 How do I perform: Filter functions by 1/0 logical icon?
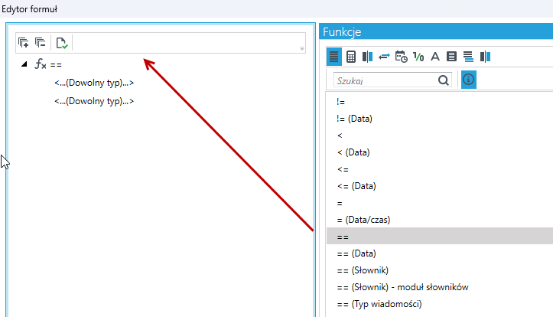click(x=418, y=57)
